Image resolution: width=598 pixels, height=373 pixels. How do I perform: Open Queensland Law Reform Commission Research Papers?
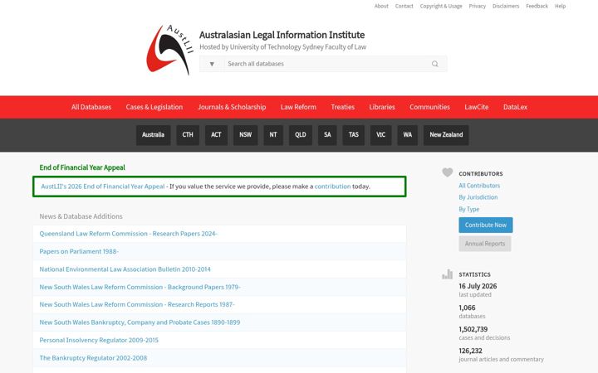click(x=129, y=234)
